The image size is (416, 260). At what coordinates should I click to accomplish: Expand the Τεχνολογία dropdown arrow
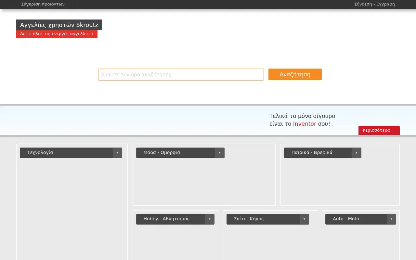(x=117, y=153)
